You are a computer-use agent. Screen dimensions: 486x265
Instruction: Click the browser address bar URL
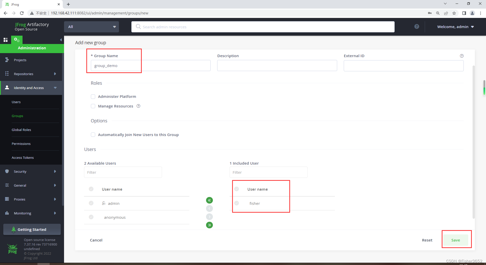[x=99, y=13]
